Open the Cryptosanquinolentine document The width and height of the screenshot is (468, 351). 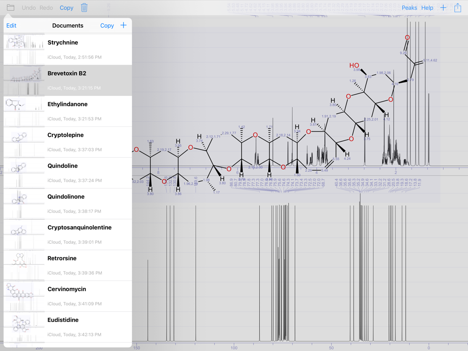click(x=68, y=234)
